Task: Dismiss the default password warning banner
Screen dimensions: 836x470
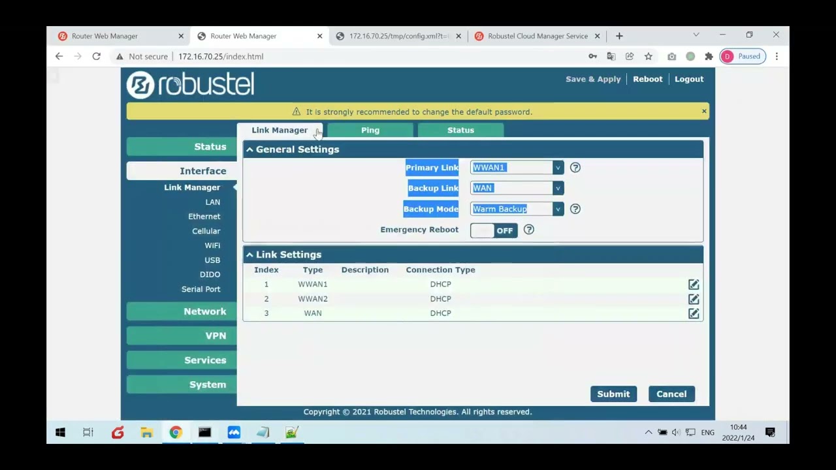Action: pyautogui.click(x=703, y=110)
